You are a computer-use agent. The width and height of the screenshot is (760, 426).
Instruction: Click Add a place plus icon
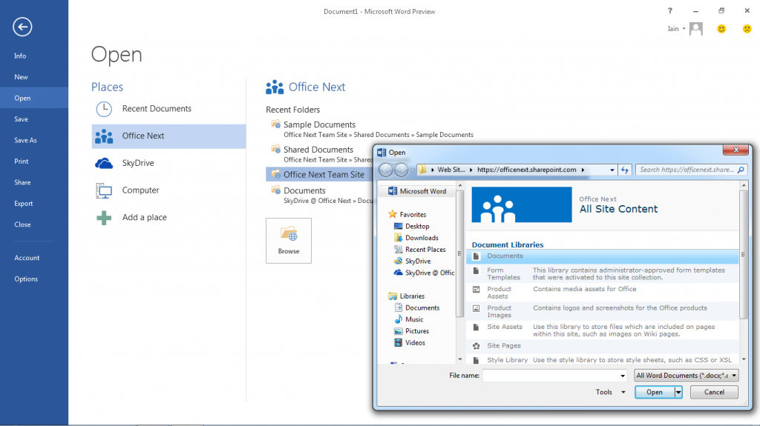105,217
